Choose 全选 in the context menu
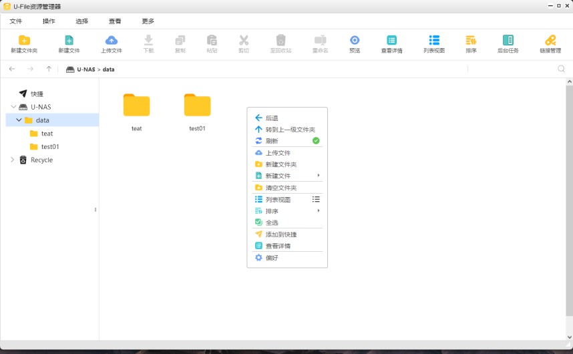Viewport: 573px width, 354px height. pos(287,222)
